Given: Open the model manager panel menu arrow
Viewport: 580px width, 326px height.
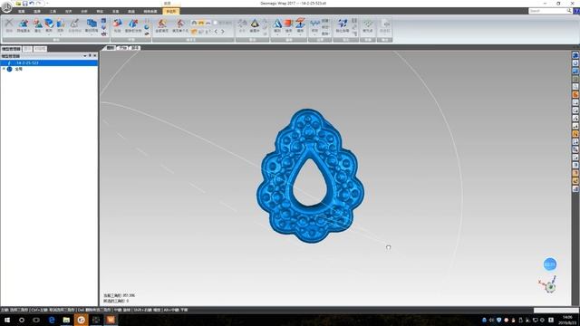Looking at the screenshot, I should (x=84, y=56).
